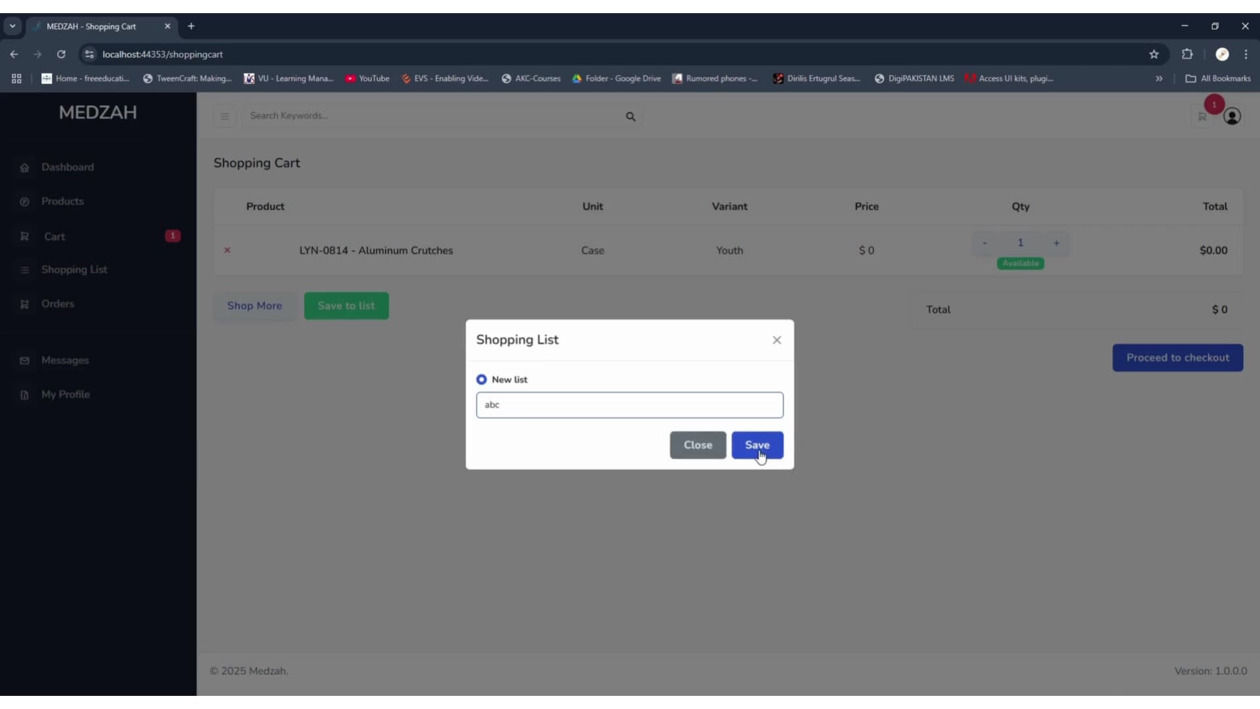
Task: Open YouTube bookmark
Action: pyautogui.click(x=367, y=79)
